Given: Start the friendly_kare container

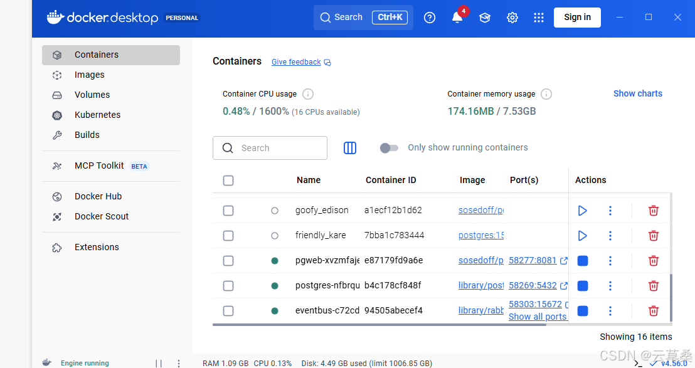Looking at the screenshot, I should [583, 236].
